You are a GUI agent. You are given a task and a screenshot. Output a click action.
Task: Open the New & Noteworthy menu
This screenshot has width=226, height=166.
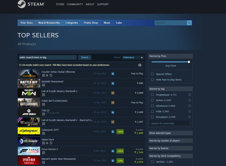[49, 23]
